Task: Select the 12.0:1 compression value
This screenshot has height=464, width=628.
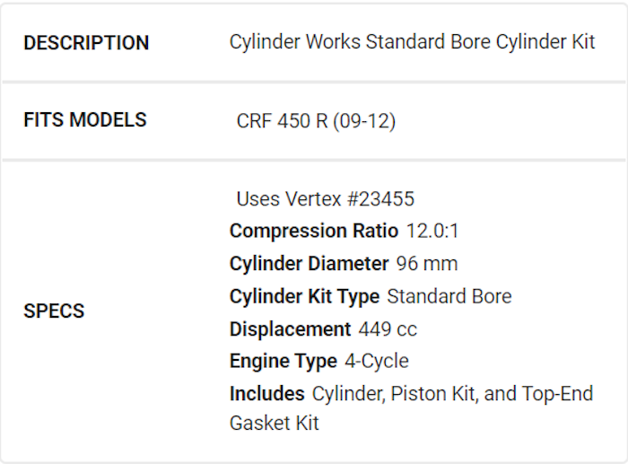Action: coord(432,232)
